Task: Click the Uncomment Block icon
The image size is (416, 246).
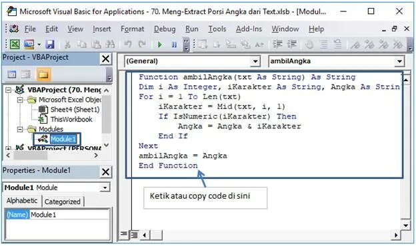Action: (338, 44)
